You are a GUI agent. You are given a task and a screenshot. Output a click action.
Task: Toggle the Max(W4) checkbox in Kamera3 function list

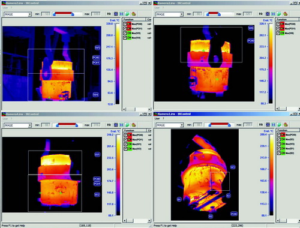click(x=125, y=38)
